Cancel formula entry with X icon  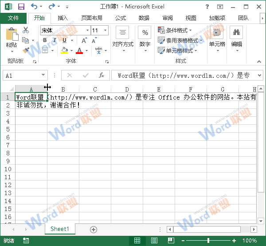pyautogui.click(x=70, y=75)
